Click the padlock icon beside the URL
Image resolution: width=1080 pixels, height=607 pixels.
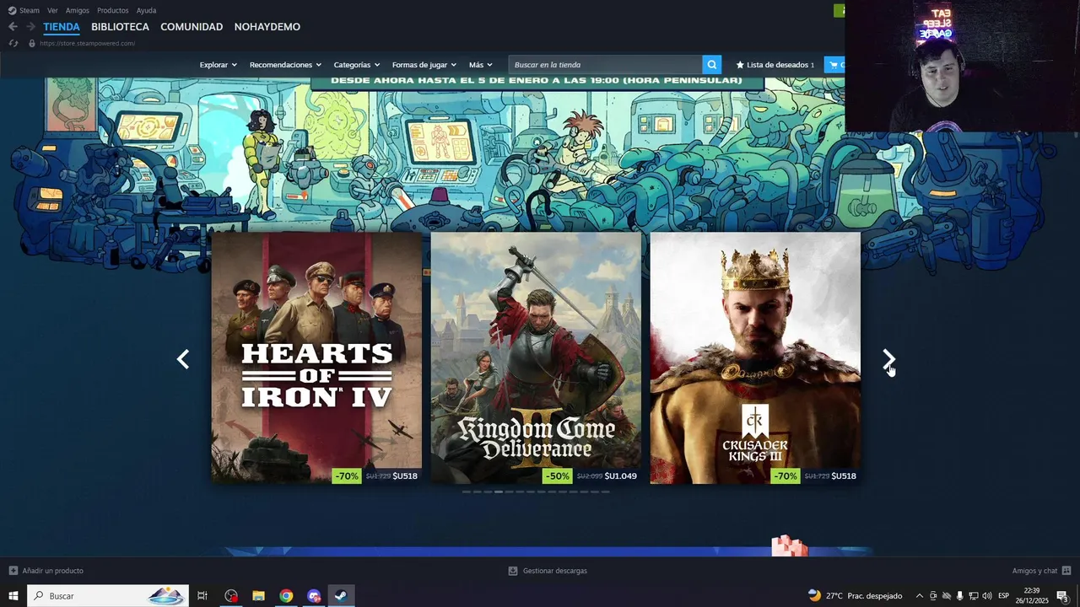tap(32, 43)
